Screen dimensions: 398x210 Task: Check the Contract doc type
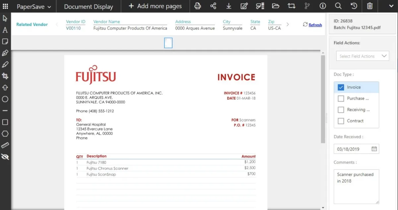[x=341, y=121]
